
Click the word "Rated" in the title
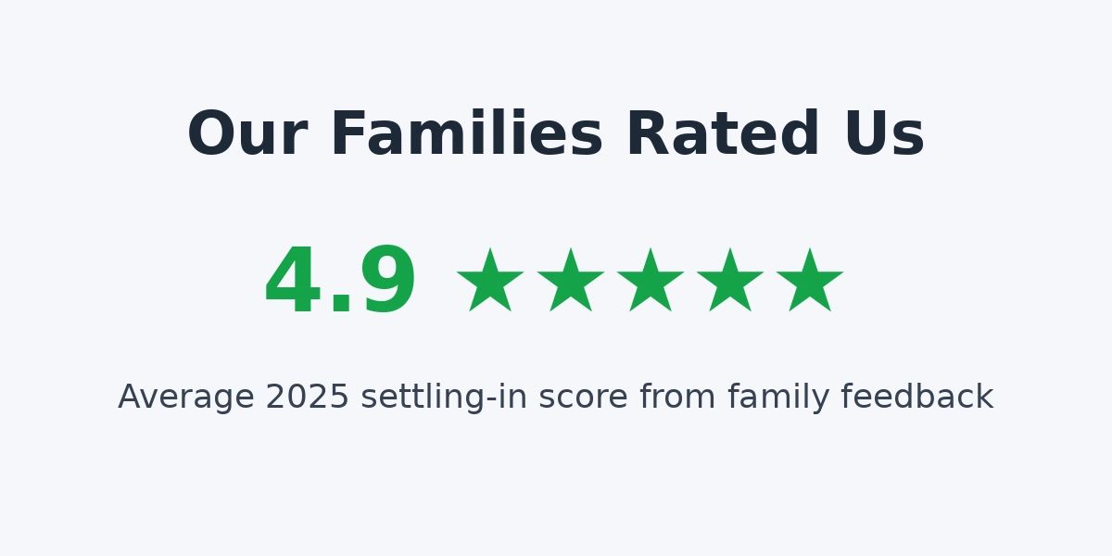(x=723, y=134)
